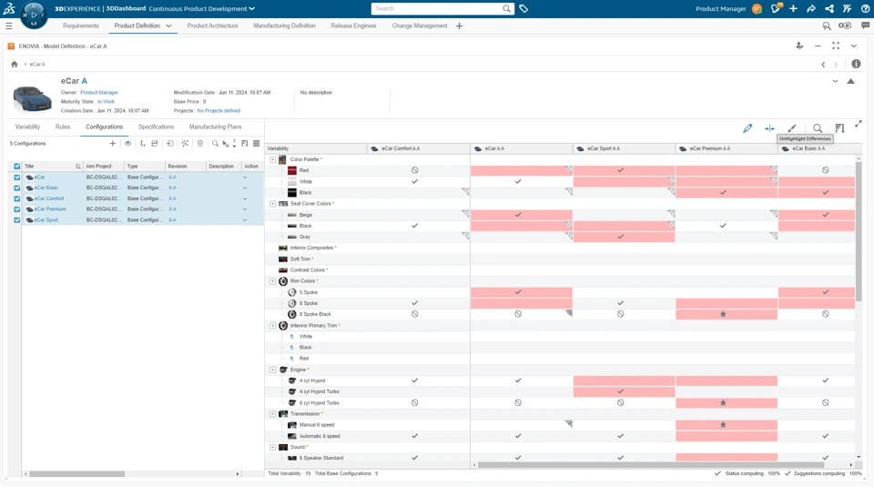Toggle 8 Spoke option for eCar Comfort
This screenshot has width=874, height=487.
click(415, 303)
